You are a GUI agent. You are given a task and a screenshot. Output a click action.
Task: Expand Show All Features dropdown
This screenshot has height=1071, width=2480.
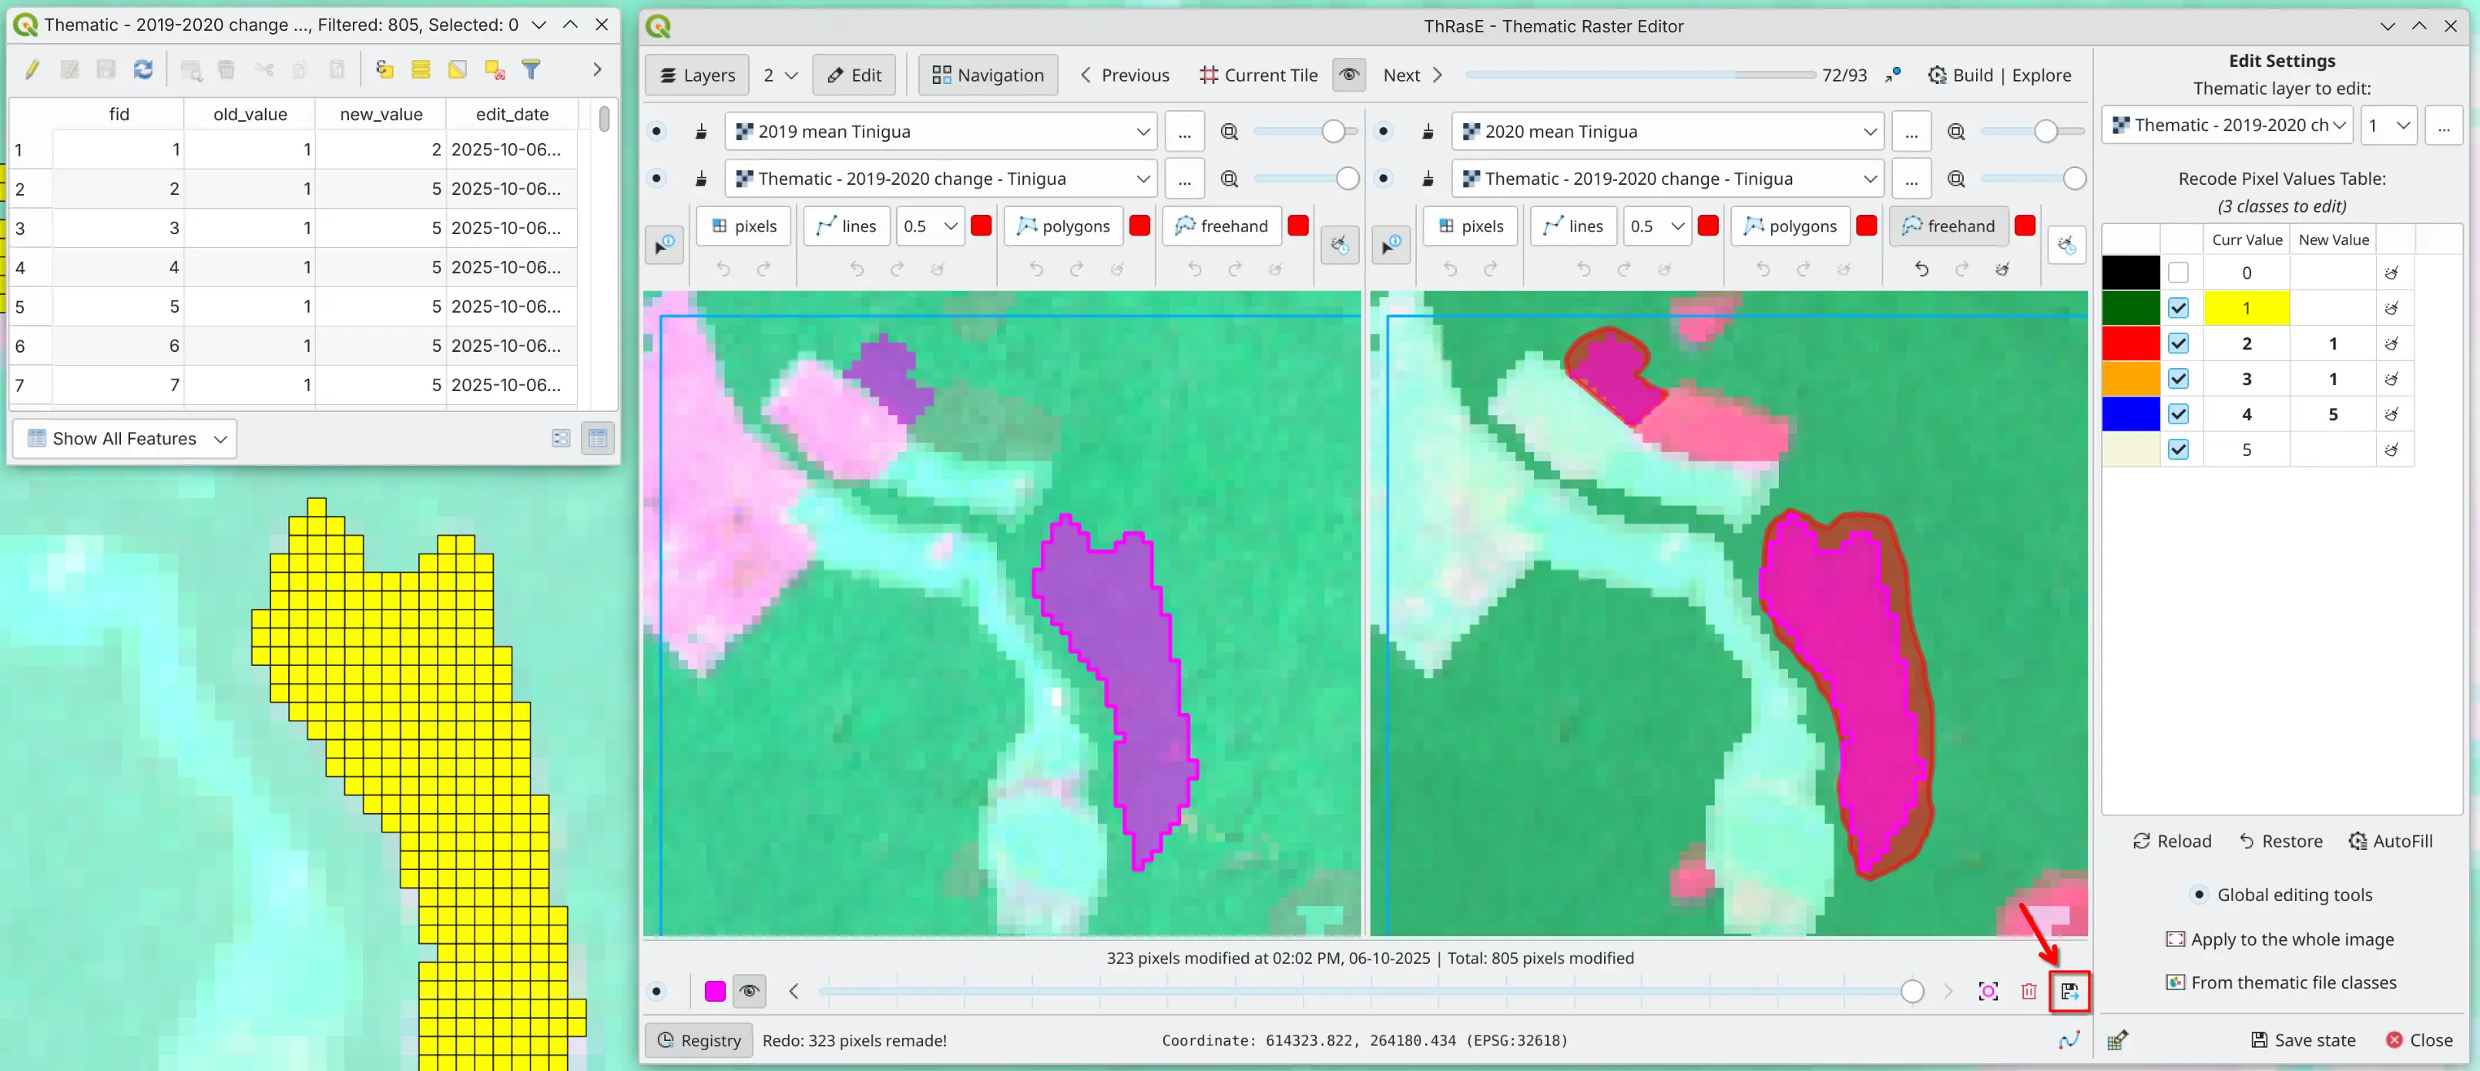pyautogui.click(x=125, y=439)
